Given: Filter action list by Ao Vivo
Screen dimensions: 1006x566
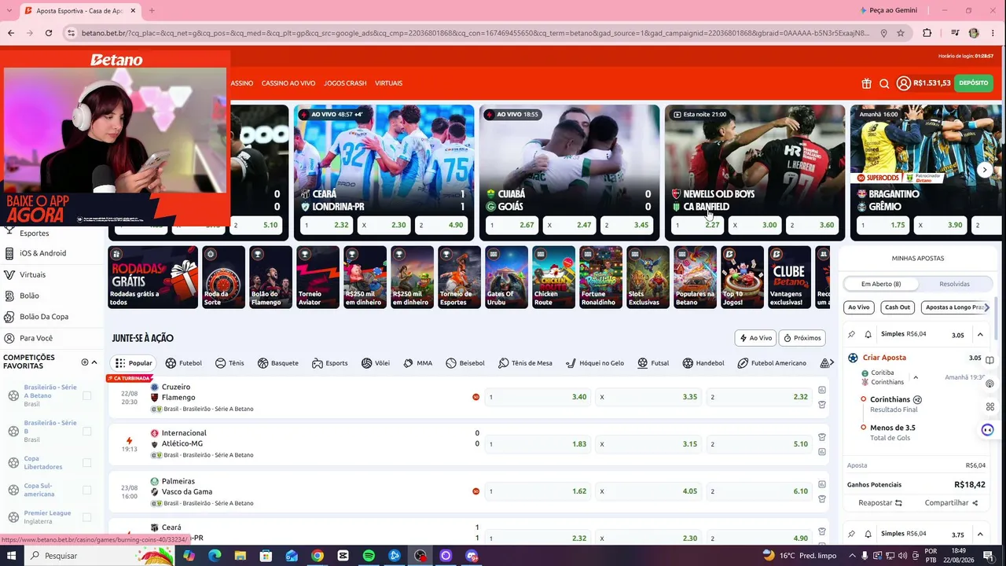Looking at the screenshot, I should pyautogui.click(x=755, y=338).
